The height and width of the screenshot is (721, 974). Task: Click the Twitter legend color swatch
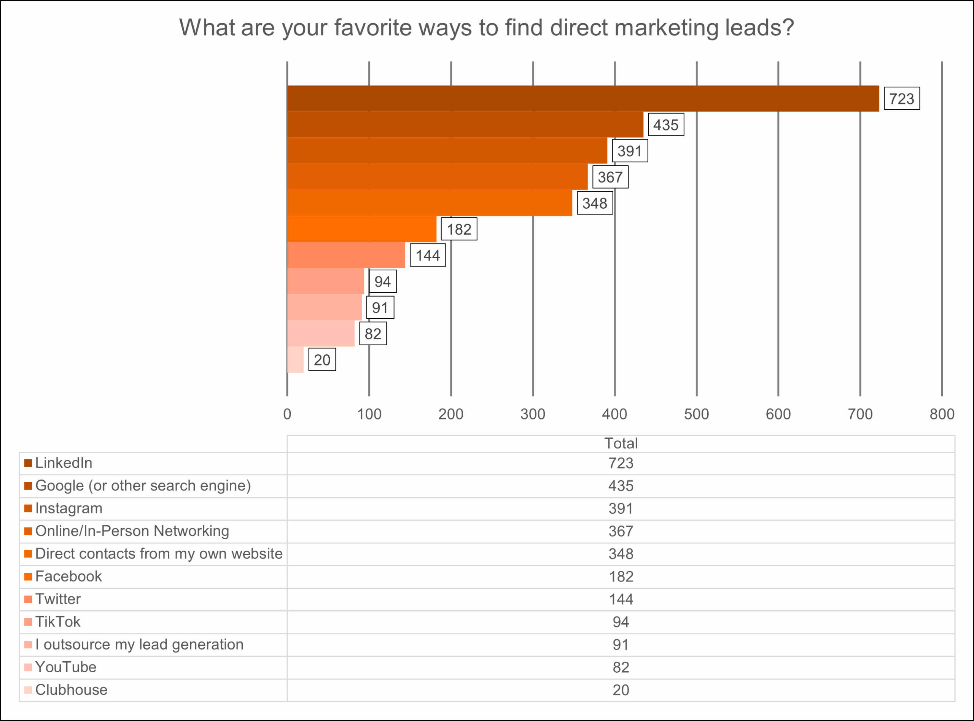click(x=29, y=599)
